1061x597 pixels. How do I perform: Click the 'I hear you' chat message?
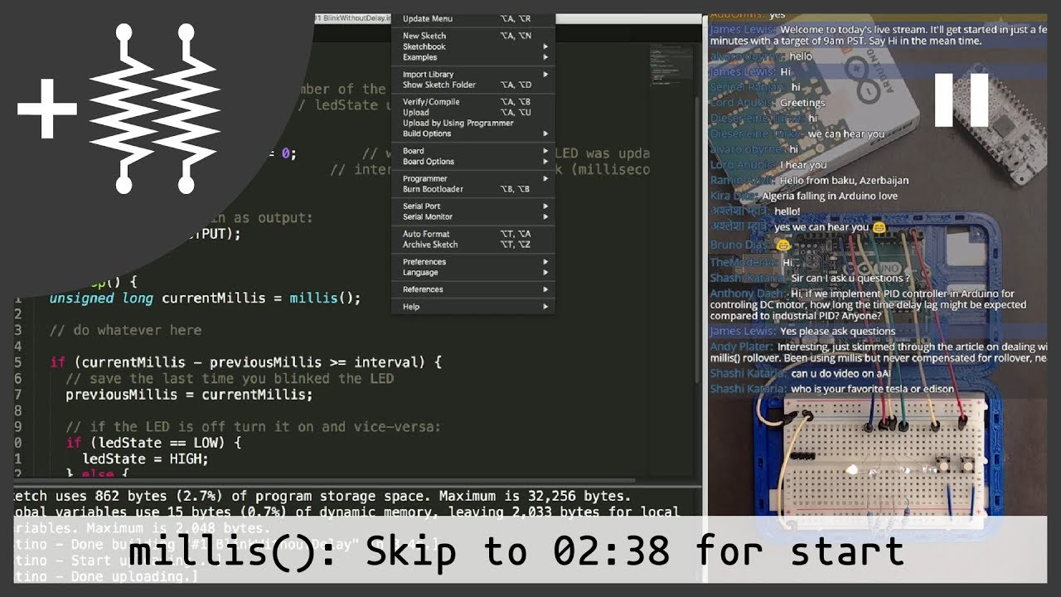[803, 164]
